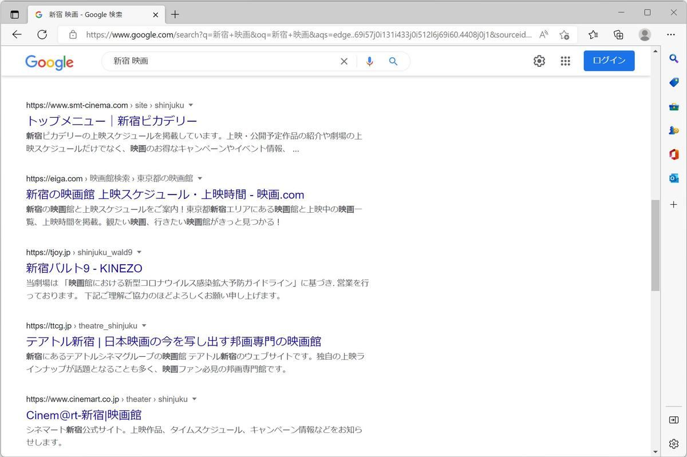This screenshot has width=687, height=457.
Task: Clear the Google search box
Action: (x=344, y=61)
